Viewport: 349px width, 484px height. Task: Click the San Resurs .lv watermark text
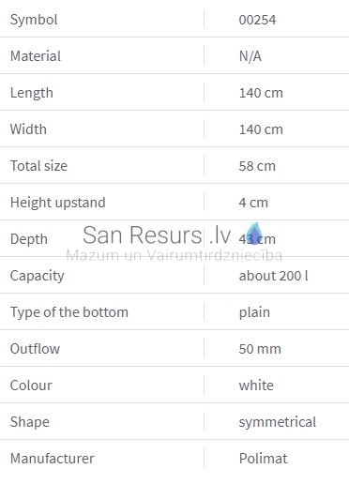coord(157,234)
